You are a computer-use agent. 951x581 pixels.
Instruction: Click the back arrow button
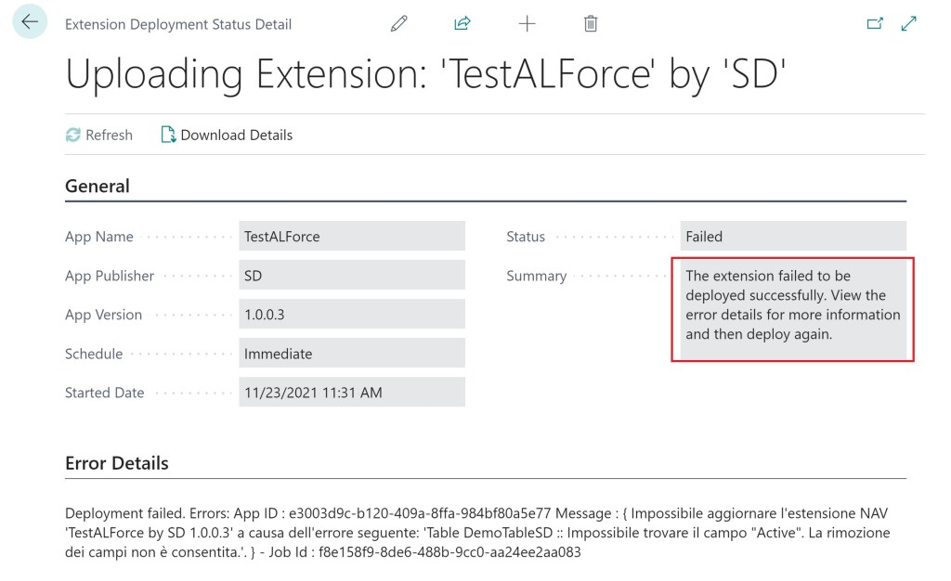coord(30,22)
